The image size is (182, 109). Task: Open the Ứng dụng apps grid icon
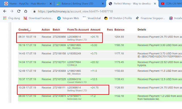tap(5, 18)
